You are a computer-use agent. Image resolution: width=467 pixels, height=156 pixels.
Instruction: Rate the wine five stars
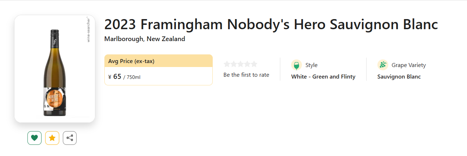(254, 64)
